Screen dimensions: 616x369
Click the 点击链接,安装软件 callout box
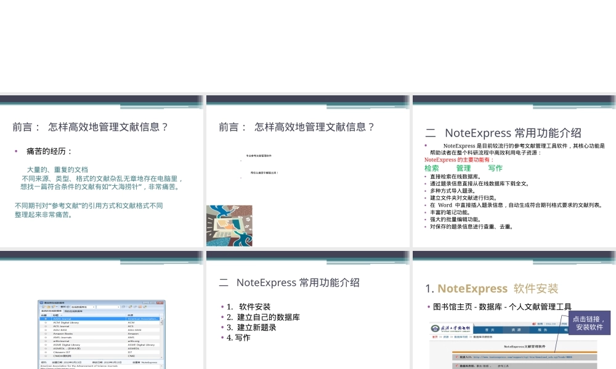pyautogui.click(x=590, y=323)
